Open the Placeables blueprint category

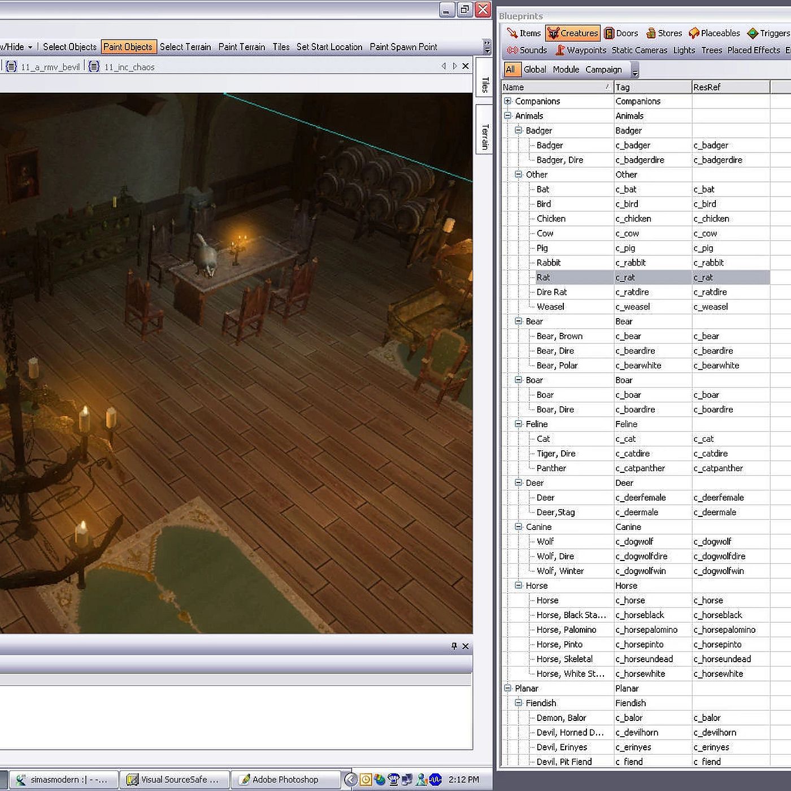click(714, 33)
